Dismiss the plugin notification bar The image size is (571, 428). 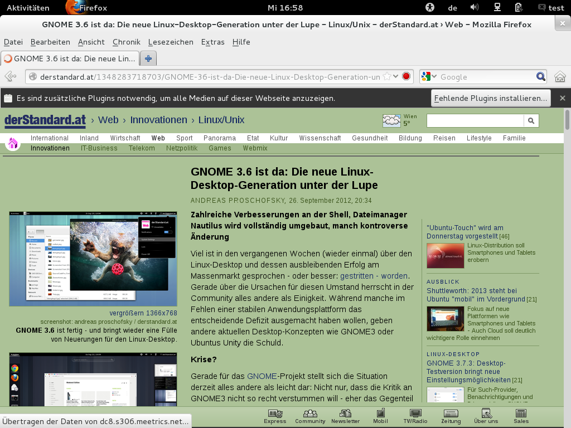click(563, 98)
